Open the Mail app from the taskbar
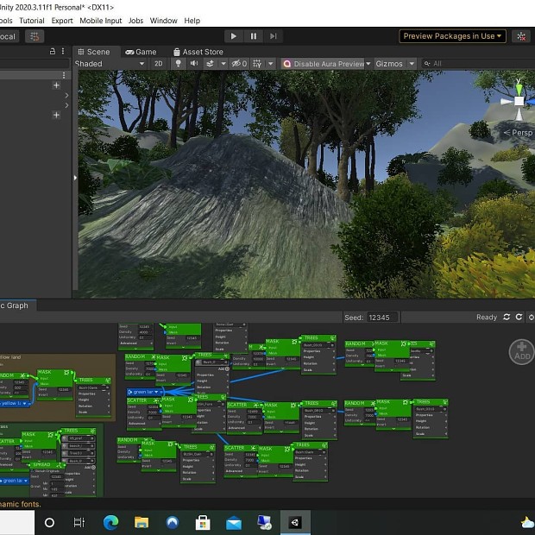 (234, 523)
